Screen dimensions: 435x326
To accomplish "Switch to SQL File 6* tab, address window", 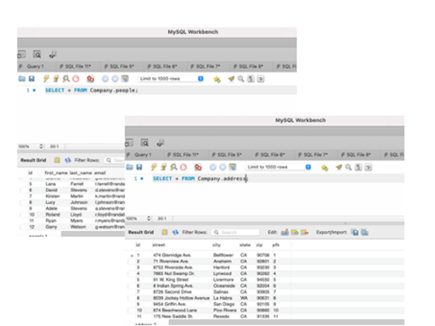I will tap(270, 155).
